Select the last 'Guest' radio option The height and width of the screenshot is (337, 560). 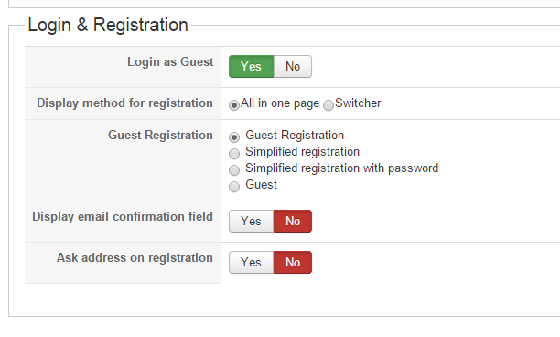[x=234, y=187]
